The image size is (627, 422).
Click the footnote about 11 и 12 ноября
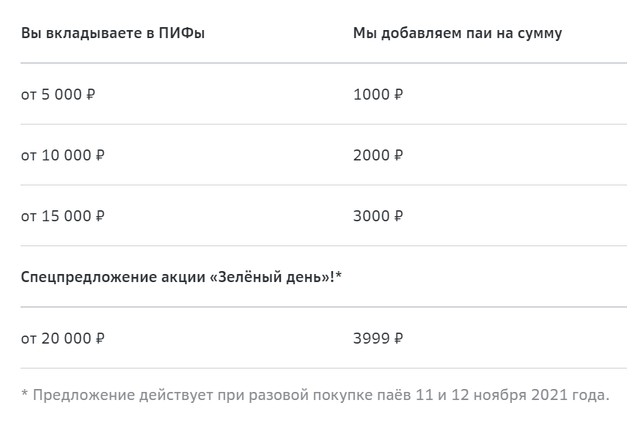click(x=315, y=395)
